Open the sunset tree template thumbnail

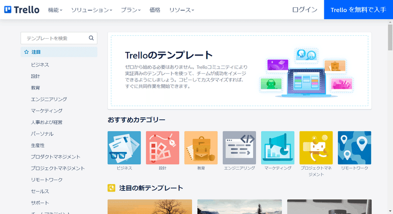(x=150, y=207)
